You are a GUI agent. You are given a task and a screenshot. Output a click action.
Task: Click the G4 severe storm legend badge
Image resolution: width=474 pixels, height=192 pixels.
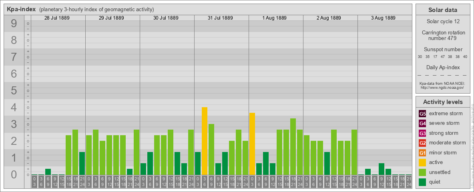pos(423,124)
